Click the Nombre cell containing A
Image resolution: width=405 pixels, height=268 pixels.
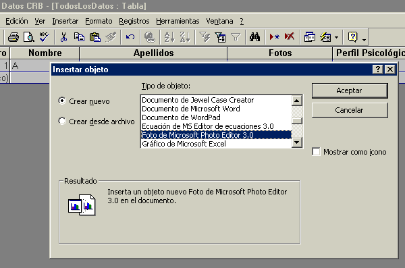pyautogui.click(x=30, y=65)
